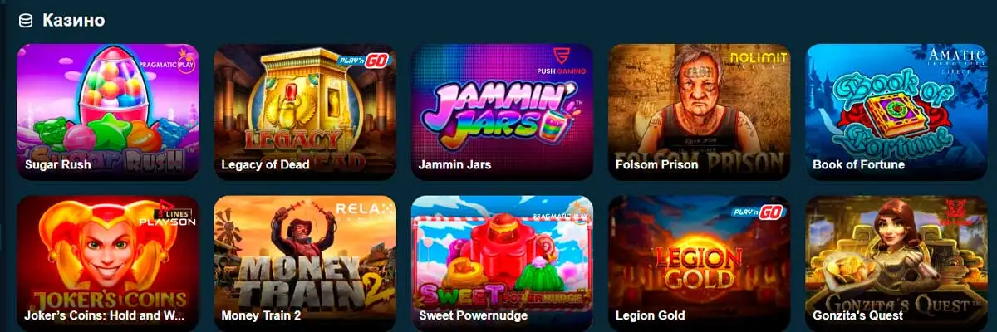This screenshot has height=332, width=997.
Task: Click the Казино section heading
Action: click(x=74, y=20)
